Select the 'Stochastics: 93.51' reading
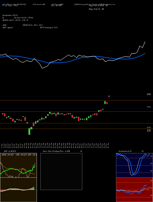 pos(10,15)
